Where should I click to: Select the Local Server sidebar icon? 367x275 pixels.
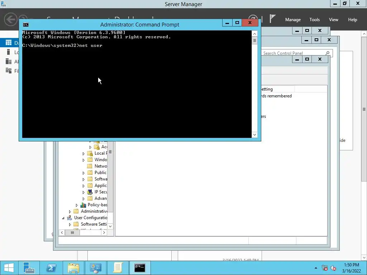click(x=9, y=52)
